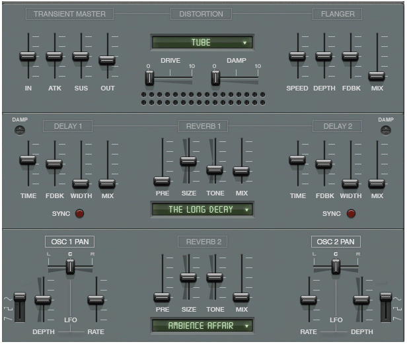Click the OSC 2 pan slider handle
Image resolution: width=407 pixels, height=344 pixels.
[336, 267]
